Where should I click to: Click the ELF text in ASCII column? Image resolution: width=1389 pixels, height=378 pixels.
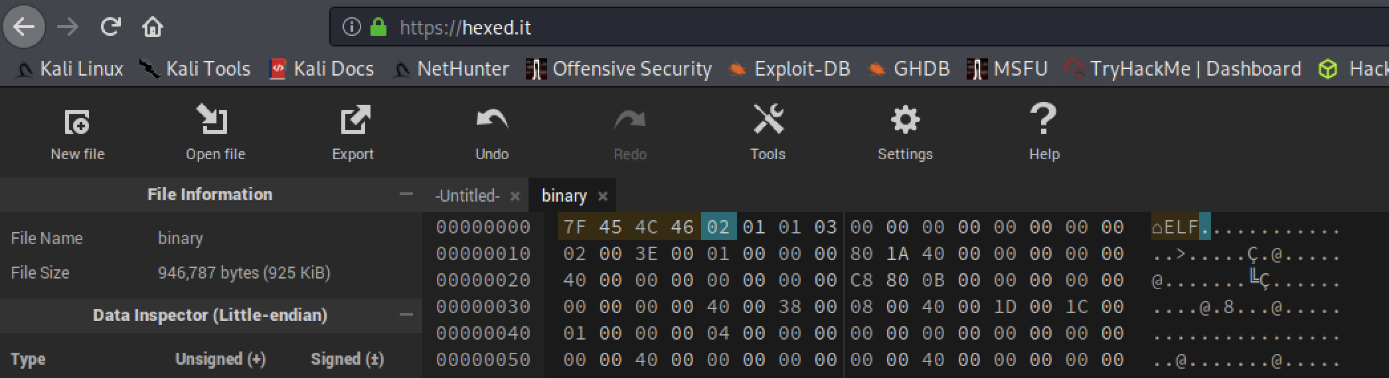pyautogui.click(x=1181, y=228)
